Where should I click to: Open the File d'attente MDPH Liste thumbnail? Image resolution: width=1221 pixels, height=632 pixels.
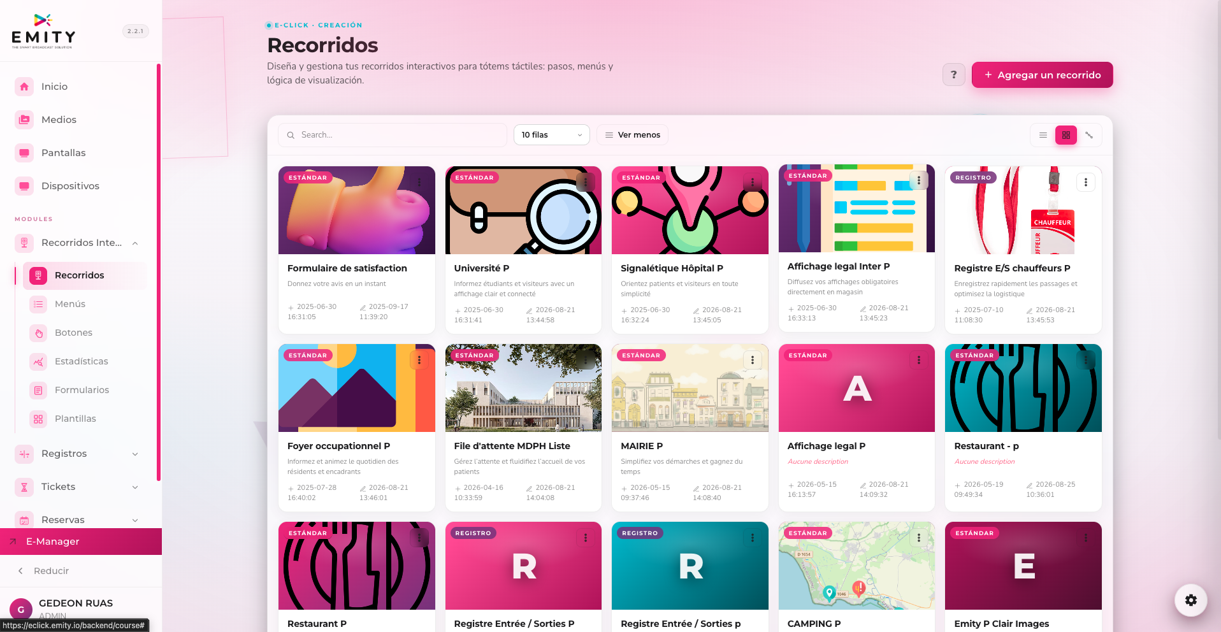click(523, 388)
